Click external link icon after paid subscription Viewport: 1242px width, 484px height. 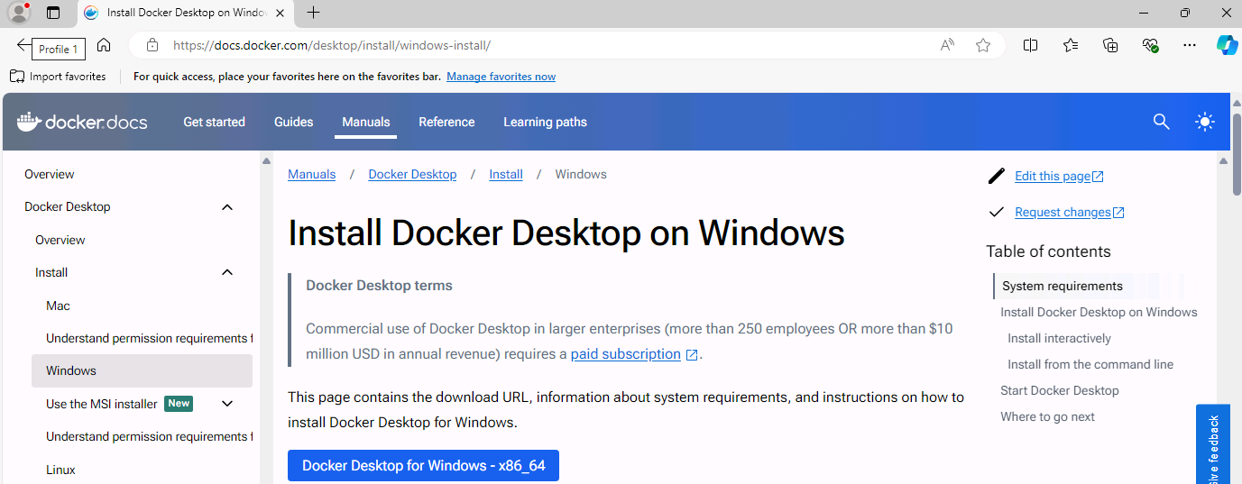pos(692,355)
